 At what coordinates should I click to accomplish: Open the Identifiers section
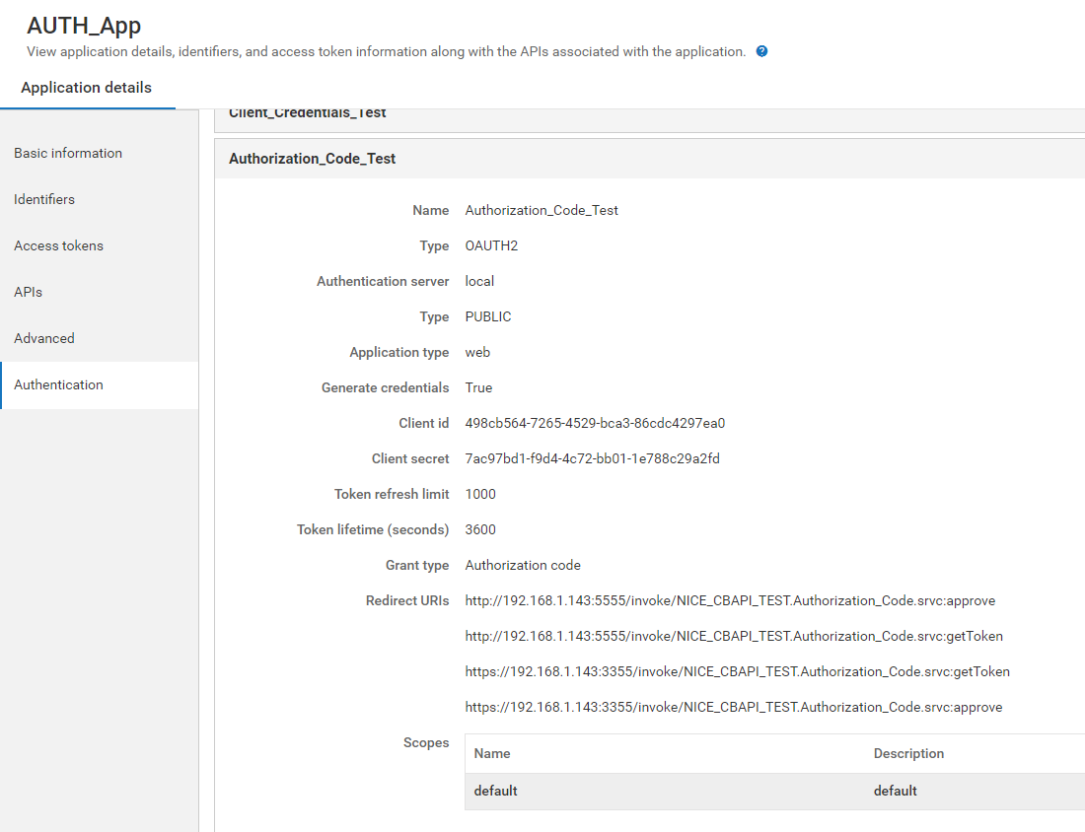(x=44, y=199)
